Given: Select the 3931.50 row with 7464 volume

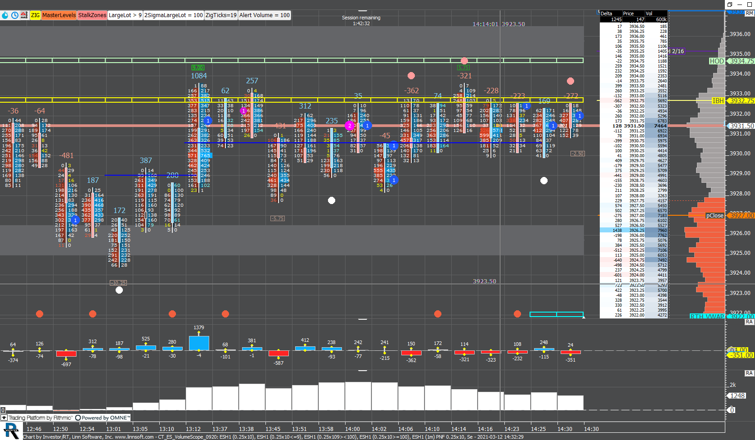Looking at the screenshot, I should 634,126.
